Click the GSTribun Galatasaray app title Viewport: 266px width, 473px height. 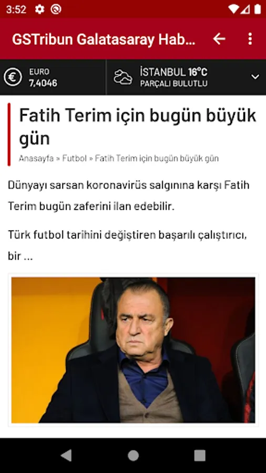104,39
